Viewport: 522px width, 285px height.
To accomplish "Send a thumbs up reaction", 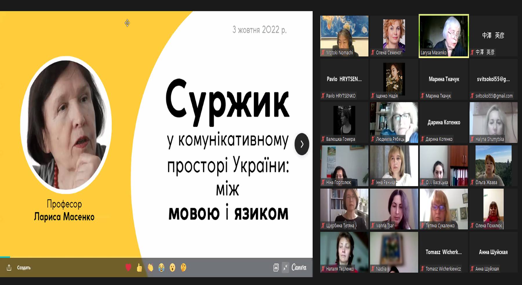I will coord(139,267).
